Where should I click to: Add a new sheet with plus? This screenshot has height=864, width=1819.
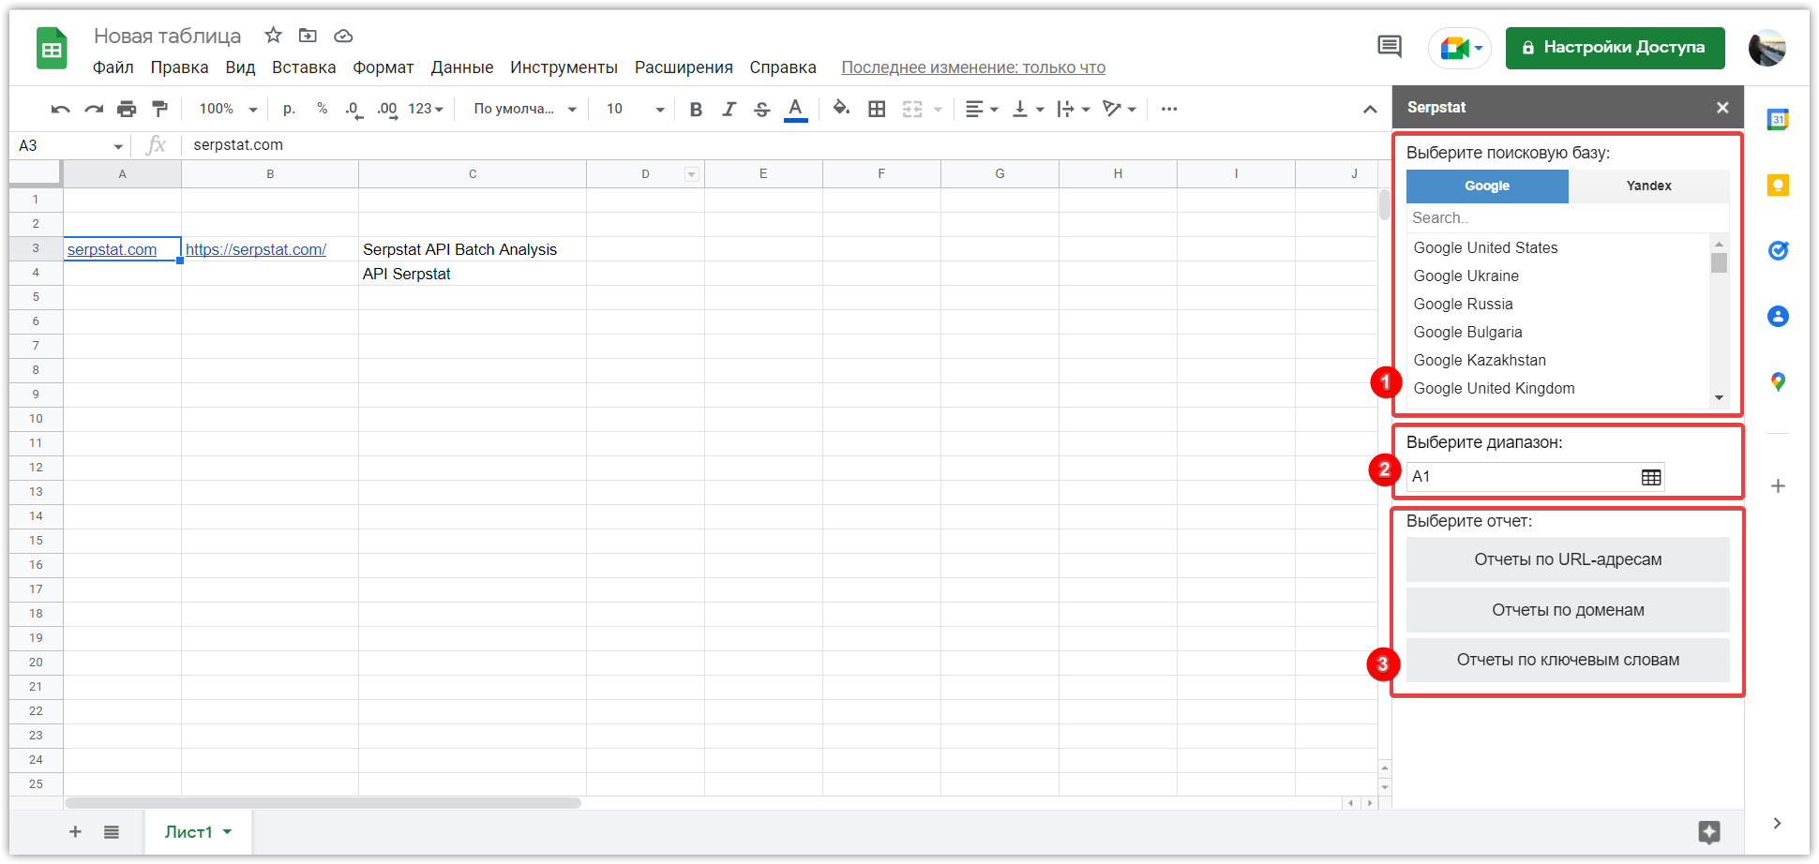[x=75, y=832]
